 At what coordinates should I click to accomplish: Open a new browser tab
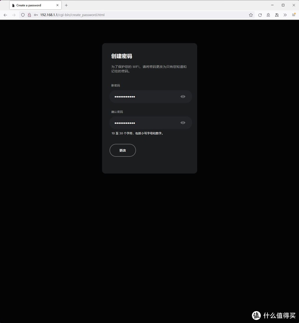(66, 5)
